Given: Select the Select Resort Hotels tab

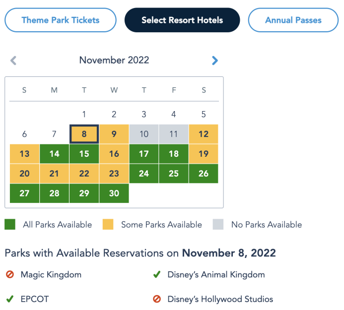Looking at the screenshot, I should point(182,20).
